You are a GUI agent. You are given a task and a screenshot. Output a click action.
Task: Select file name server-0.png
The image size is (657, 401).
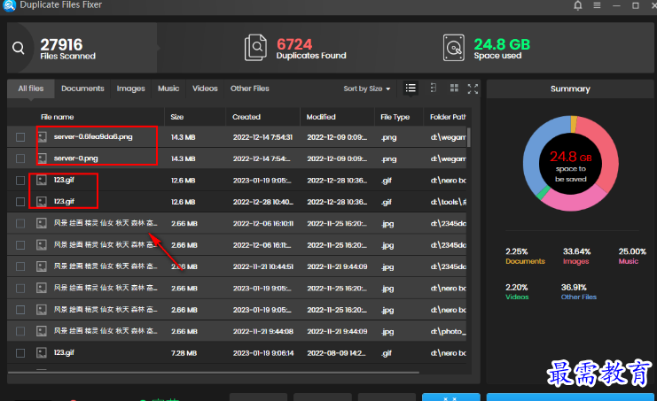pos(76,158)
